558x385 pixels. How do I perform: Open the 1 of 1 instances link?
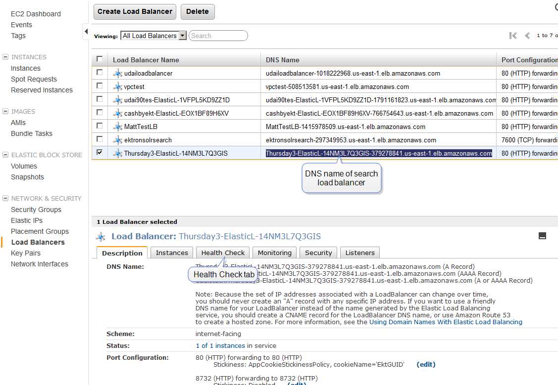point(220,345)
